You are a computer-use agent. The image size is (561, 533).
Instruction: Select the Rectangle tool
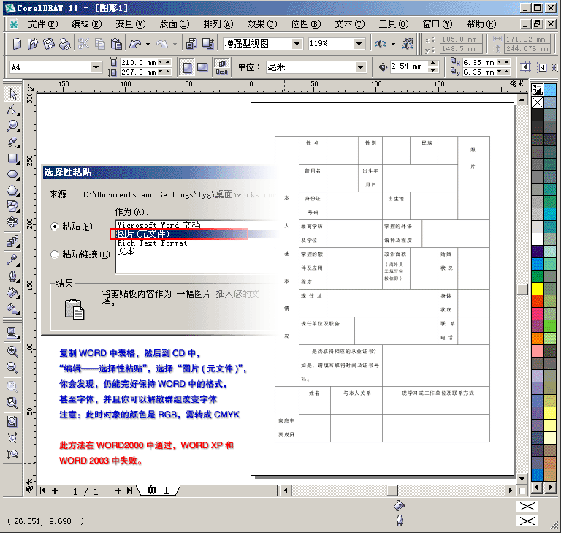click(x=12, y=158)
